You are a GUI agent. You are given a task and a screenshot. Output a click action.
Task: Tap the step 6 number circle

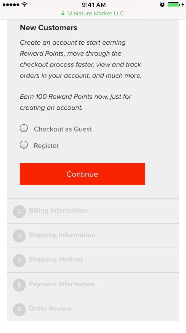point(19,309)
